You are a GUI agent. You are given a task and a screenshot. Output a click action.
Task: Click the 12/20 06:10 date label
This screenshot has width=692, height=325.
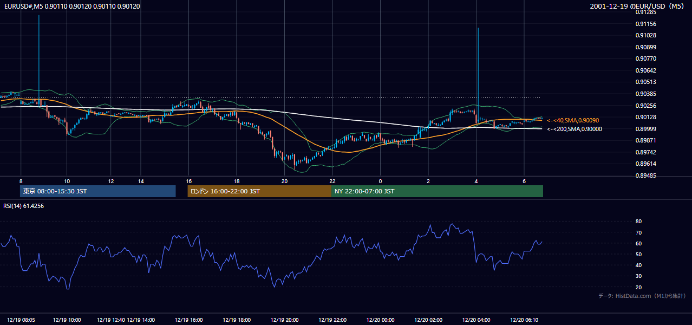[524, 320]
